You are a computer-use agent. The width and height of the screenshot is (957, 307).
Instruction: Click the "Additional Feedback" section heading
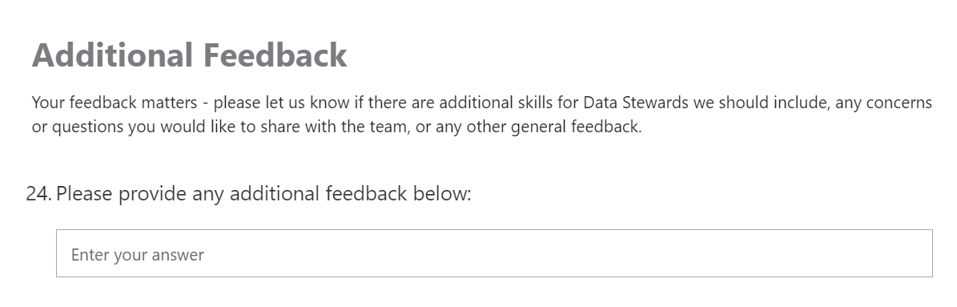pyautogui.click(x=189, y=55)
